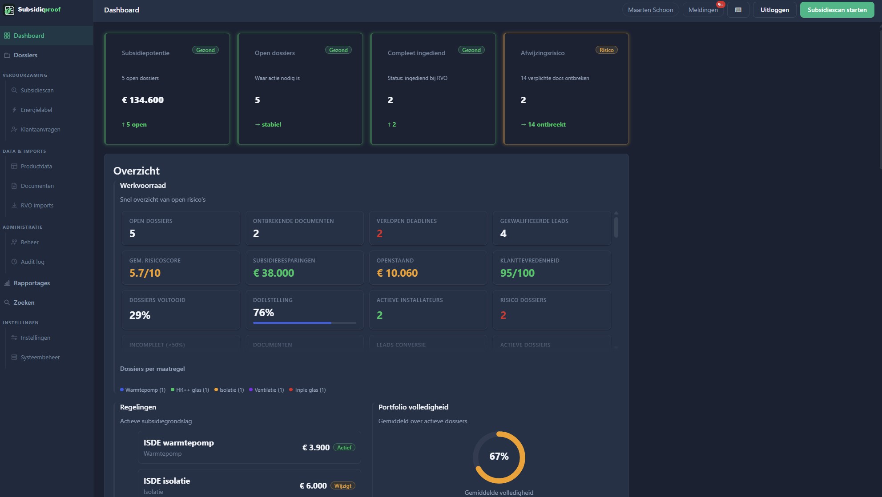Click the Wijzigt status badge
Image resolution: width=882 pixels, height=497 pixels.
click(x=343, y=485)
